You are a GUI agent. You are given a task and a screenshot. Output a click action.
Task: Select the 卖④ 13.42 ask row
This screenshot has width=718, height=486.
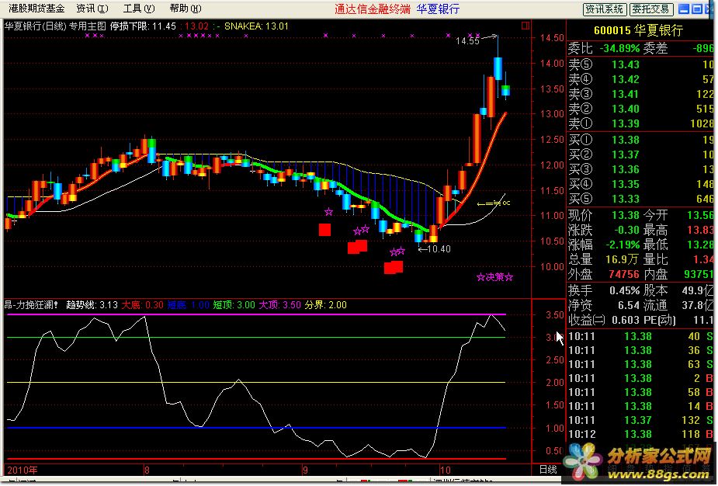pos(641,79)
